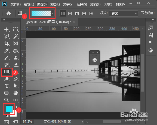
Task: Select the Hand tool
Action: 16,93
